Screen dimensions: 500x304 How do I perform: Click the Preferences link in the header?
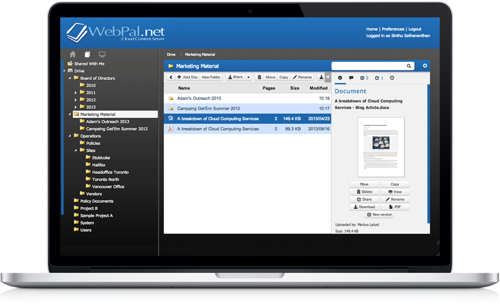pyautogui.click(x=393, y=29)
